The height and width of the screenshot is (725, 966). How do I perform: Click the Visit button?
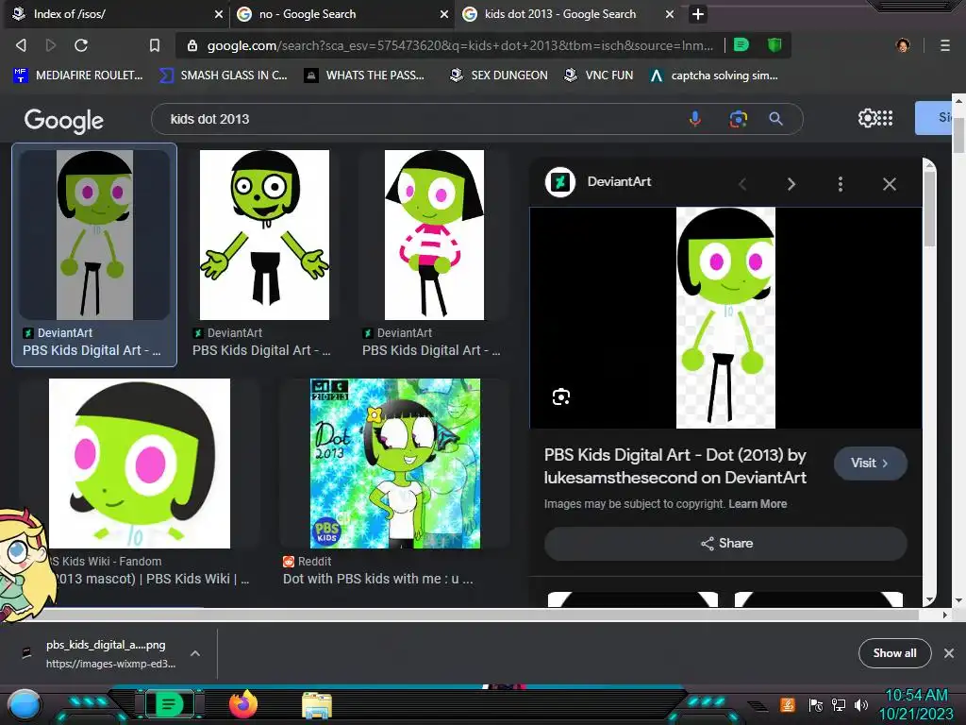[870, 463]
